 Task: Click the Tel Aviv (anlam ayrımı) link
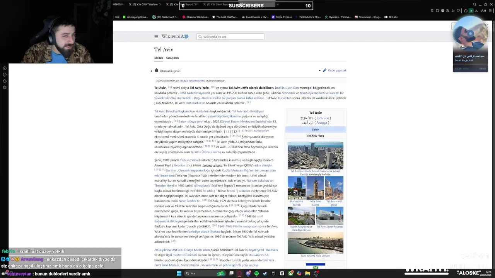[x=192, y=81]
